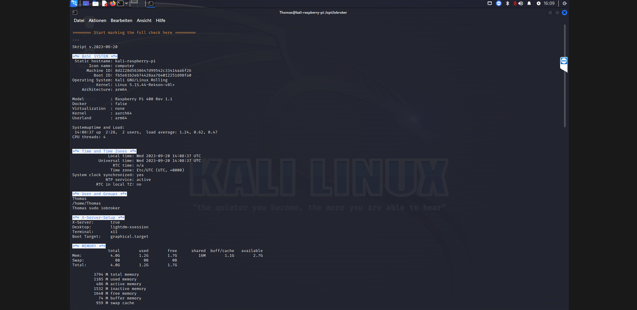637x310 pixels.
Task: Click the Local time value line
Action: [154, 156]
